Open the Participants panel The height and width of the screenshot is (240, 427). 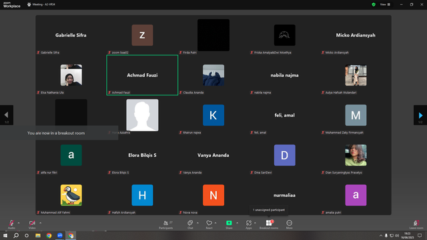tap(166, 225)
